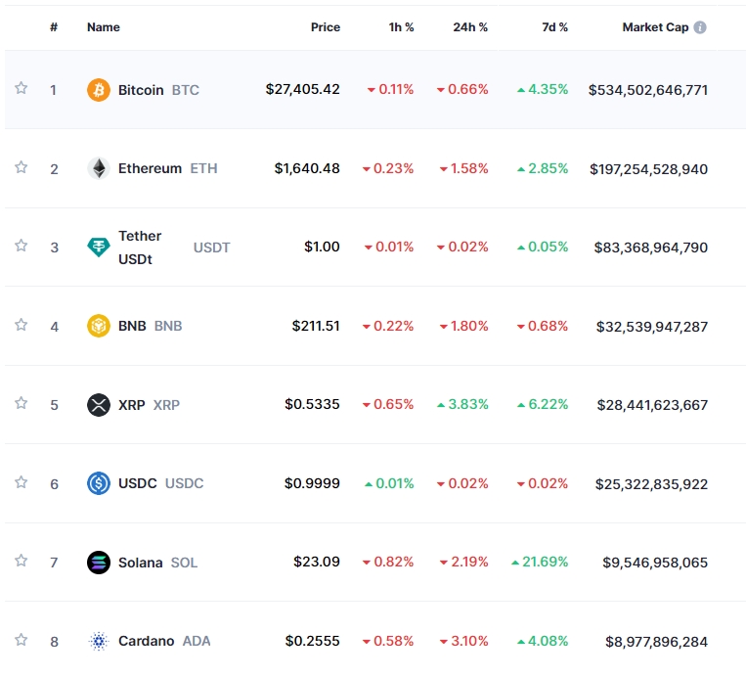Click the Cardano logo icon

pos(99,641)
